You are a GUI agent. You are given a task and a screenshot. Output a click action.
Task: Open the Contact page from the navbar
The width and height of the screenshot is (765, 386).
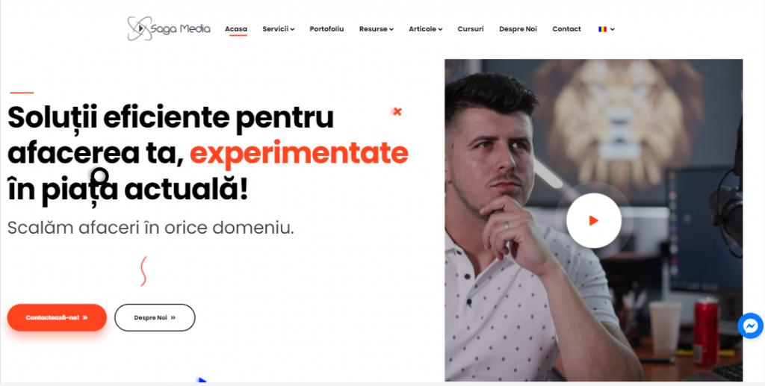click(x=566, y=29)
